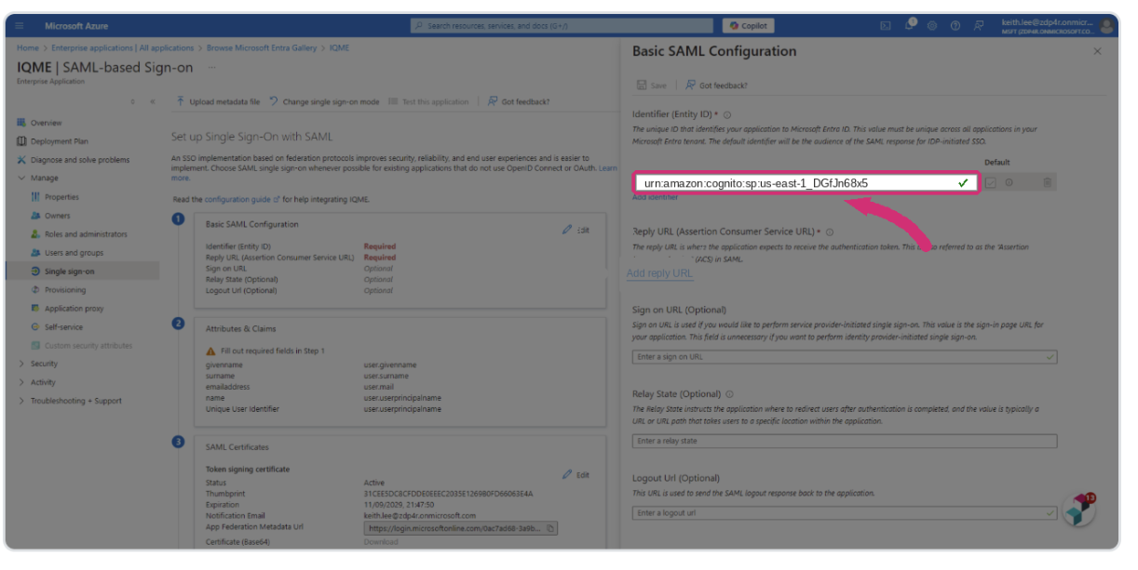This screenshot has height=570, width=1138.
Task: Click Got feedback? in the main toolbar
Action: tap(519, 101)
